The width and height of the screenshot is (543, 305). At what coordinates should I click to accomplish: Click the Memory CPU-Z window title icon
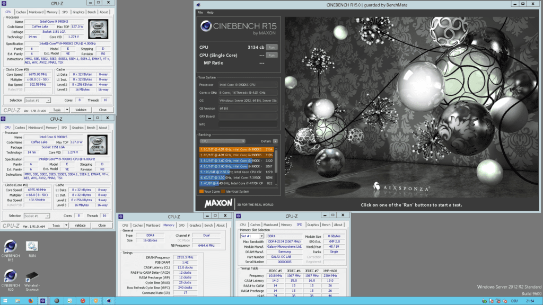pyautogui.click(x=121, y=217)
